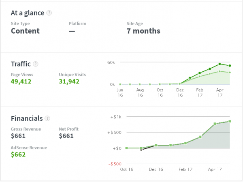This screenshot has width=243, height=182.
Task: Click the Net Profit $661 amount
Action: pyautogui.click(x=66, y=136)
